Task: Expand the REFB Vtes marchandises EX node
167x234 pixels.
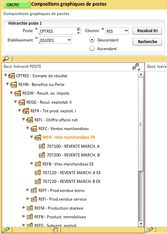Action: point(32,163)
